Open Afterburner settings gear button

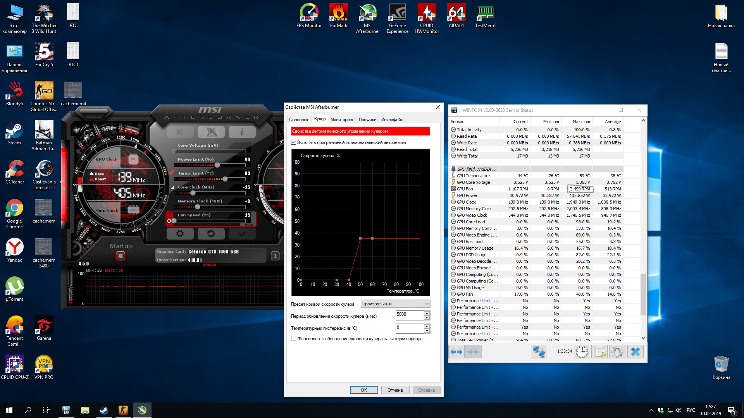[180, 234]
